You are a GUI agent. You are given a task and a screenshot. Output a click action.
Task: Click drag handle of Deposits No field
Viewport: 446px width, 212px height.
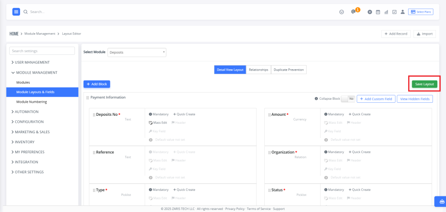[x=94, y=115]
